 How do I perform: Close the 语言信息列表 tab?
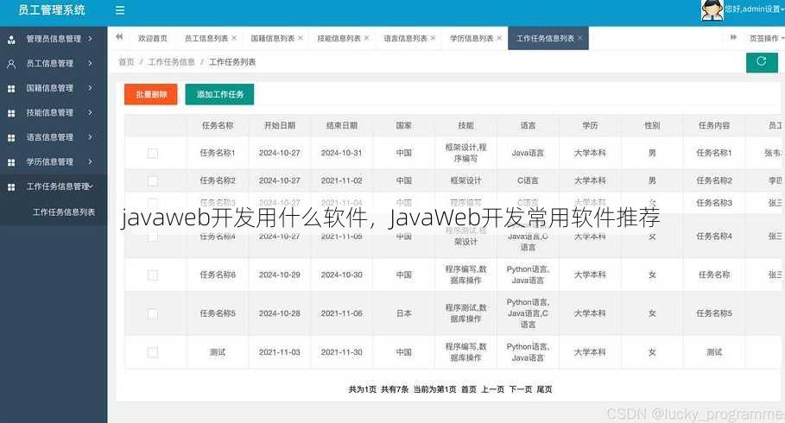[x=433, y=38]
